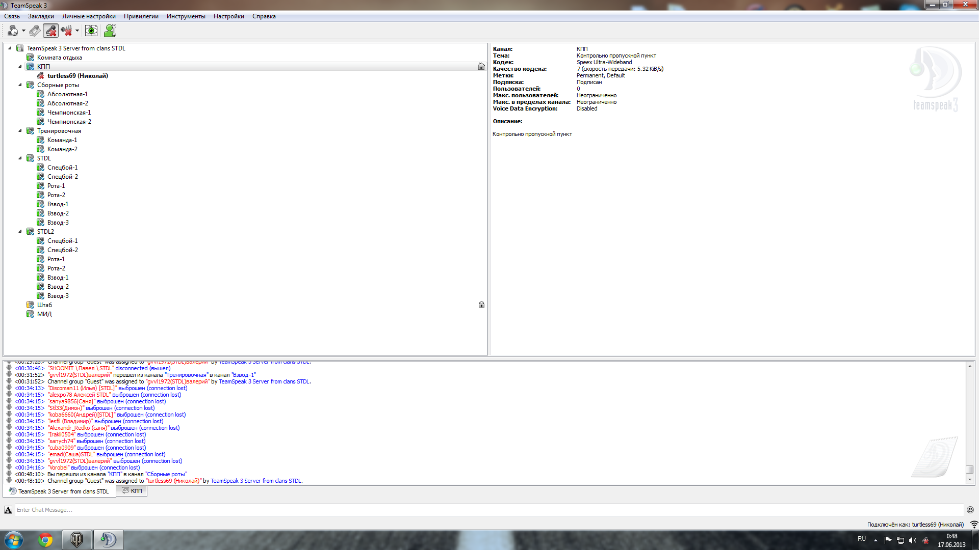Click the text format A icon
979x550 pixels.
(8, 510)
